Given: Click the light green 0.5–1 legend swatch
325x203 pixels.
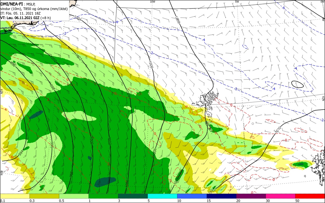Looking at the screenshot, I should tap(74, 196).
